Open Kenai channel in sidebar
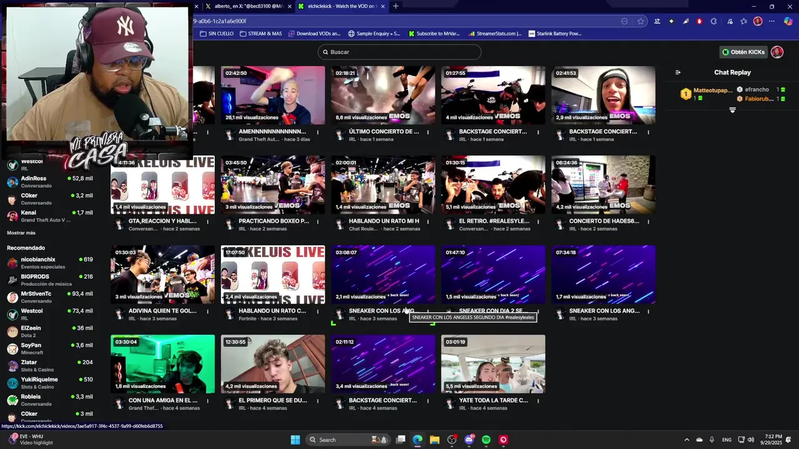 pyautogui.click(x=50, y=216)
